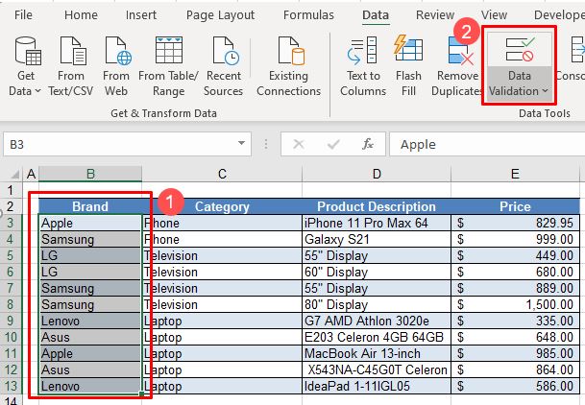Select the Price header cell
Viewport: 585px width, 405px height.
click(x=515, y=206)
